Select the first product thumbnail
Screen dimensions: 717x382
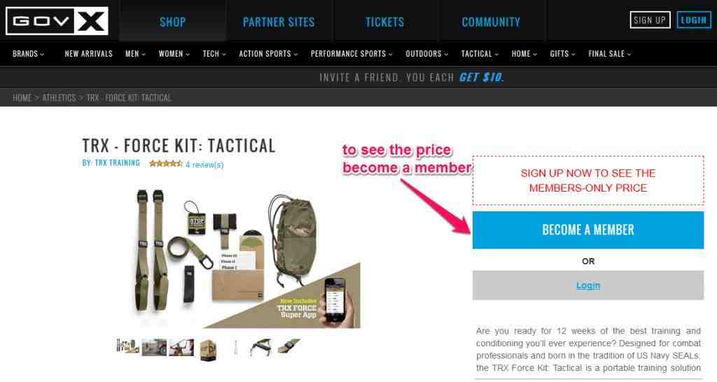pyautogui.click(x=127, y=346)
